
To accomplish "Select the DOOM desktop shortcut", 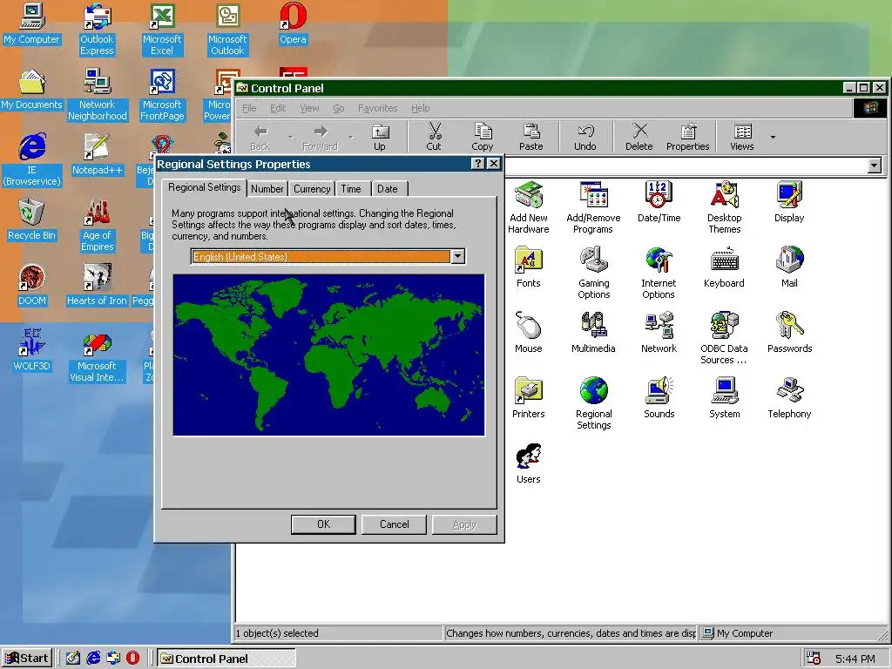I will (31, 285).
